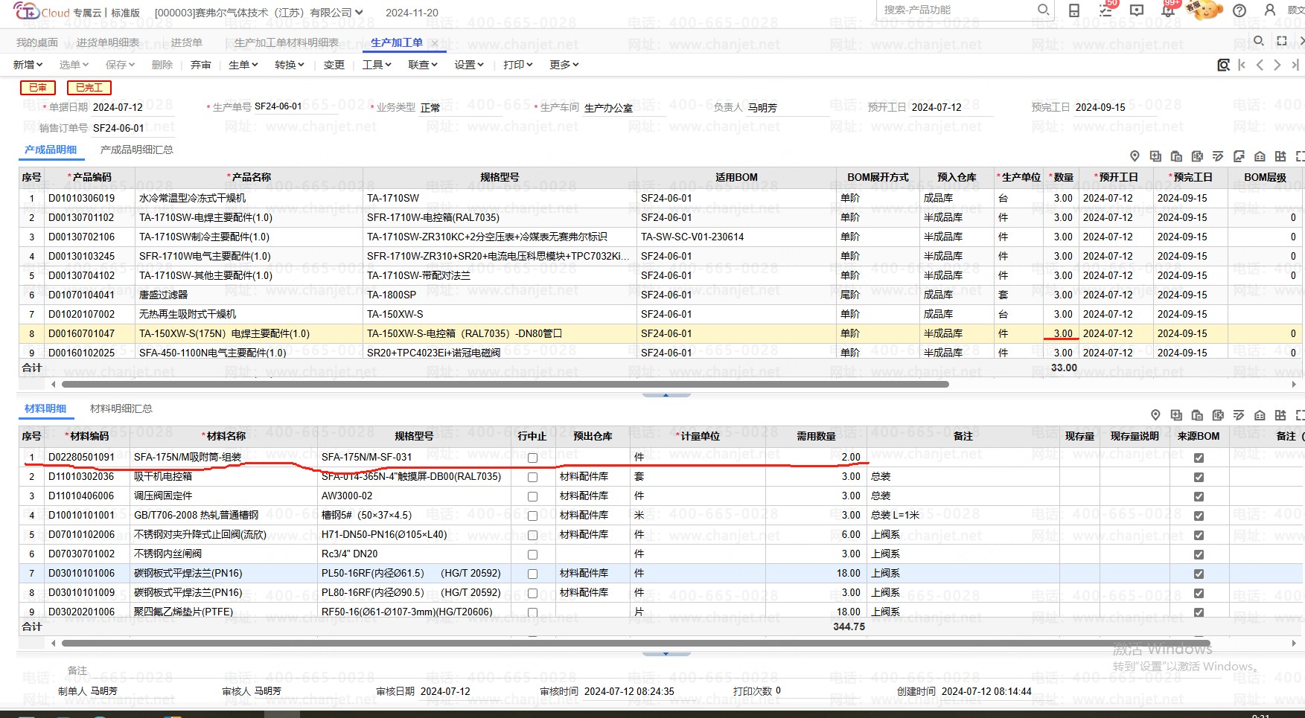Image resolution: width=1305 pixels, height=718 pixels.
Task: Expand the 设置 dropdown menu
Action: coord(469,65)
